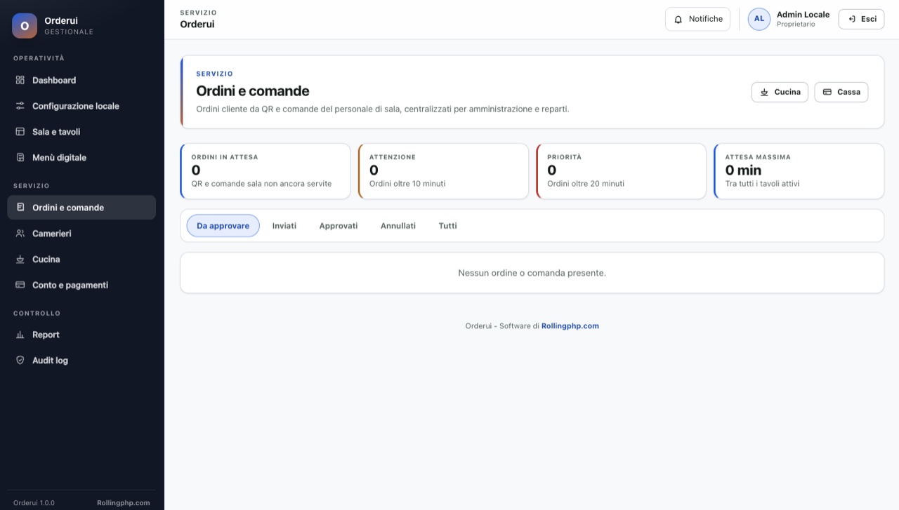Click the Admin Locale user name

point(803,15)
